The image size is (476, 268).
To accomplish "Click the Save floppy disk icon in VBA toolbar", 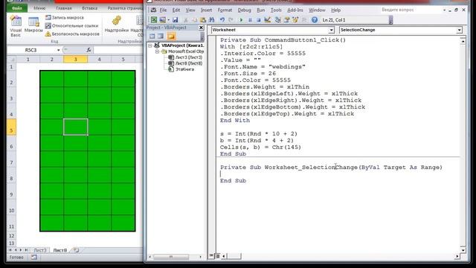I will point(176,20).
